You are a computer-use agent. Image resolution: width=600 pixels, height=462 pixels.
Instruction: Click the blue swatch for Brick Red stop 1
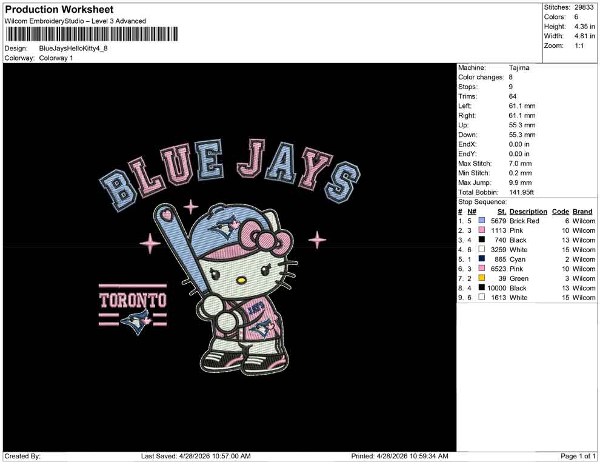(482, 221)
